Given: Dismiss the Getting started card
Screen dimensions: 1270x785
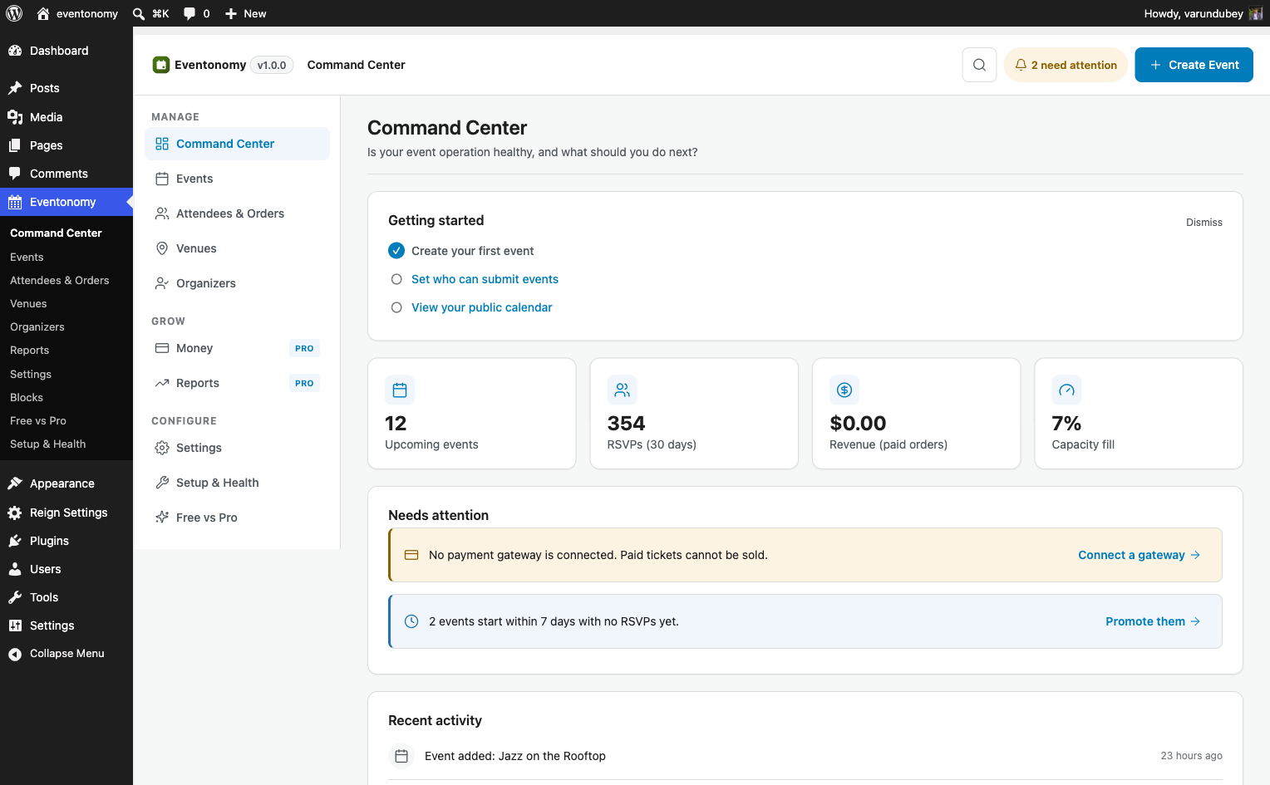Looking at the screenshot, I should coord(1204,223).
